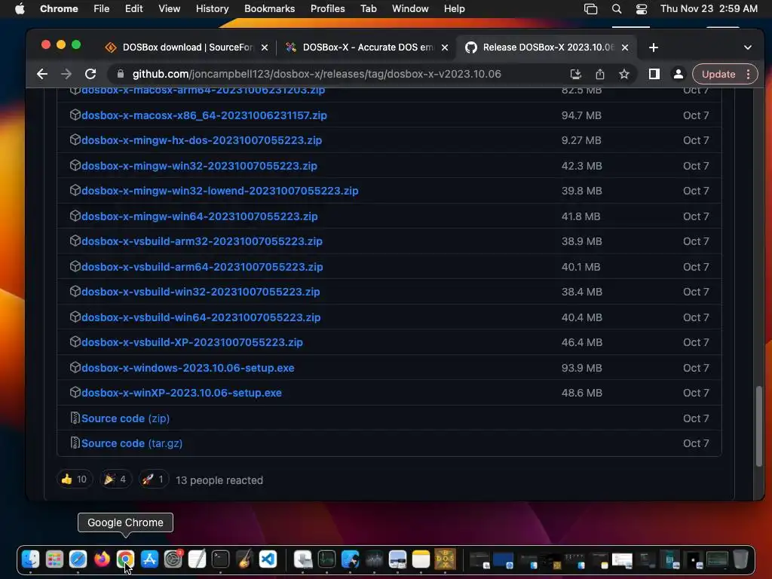Click the install app icon in address bar
This screenshot has height=579, width=772.
[x=575, y=74]
